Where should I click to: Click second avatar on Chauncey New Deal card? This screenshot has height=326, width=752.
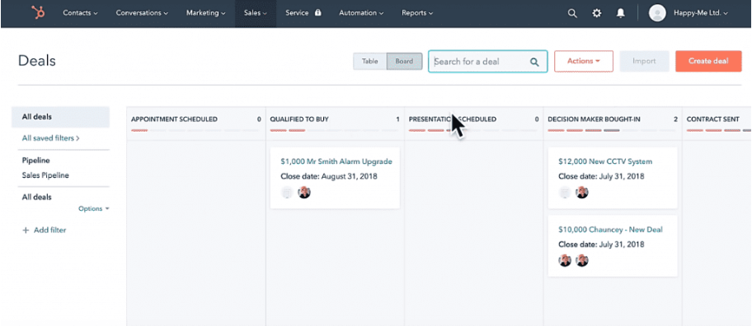tap(582, 260)
